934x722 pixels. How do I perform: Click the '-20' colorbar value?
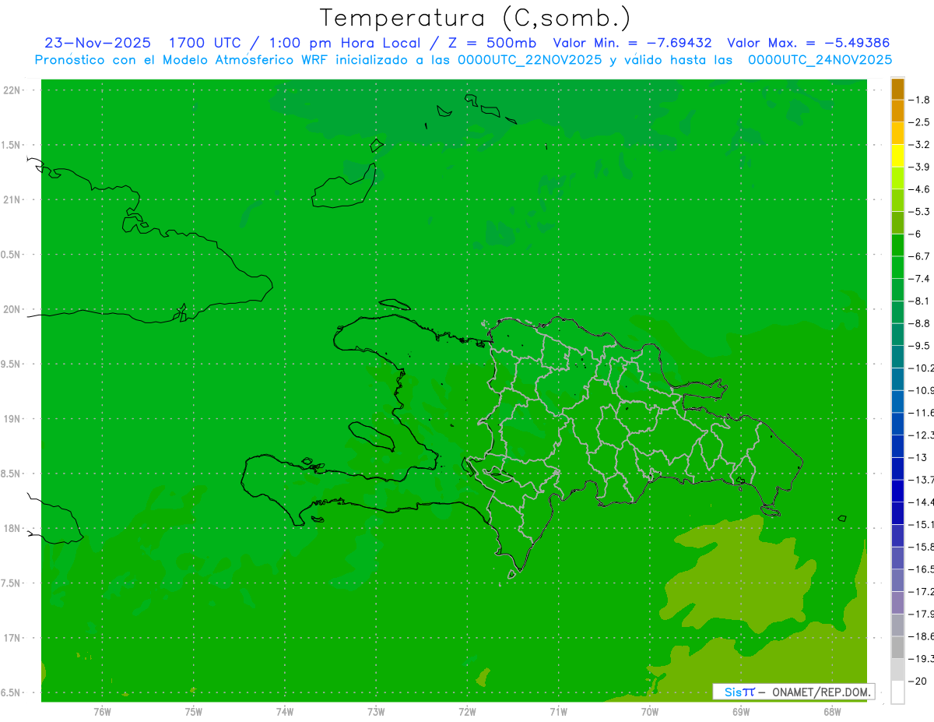[x=919, y=681]
